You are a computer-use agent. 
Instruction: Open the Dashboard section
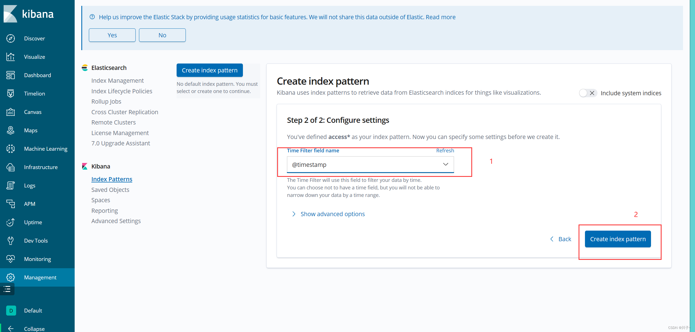click(x=37, y=75)
